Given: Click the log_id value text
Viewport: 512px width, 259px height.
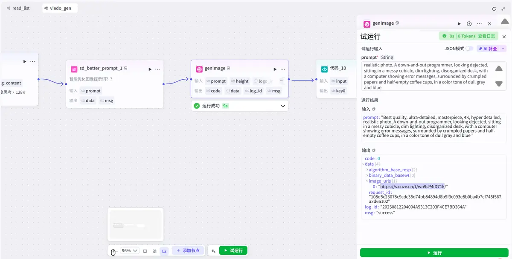Looking at the screenshot, I should [423, 207].
